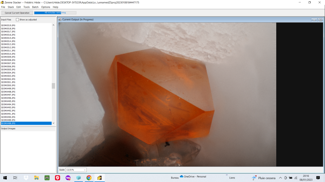Click the input files scroll up arrow
Viewport: 325px width, 182px height.
(54, 25)
